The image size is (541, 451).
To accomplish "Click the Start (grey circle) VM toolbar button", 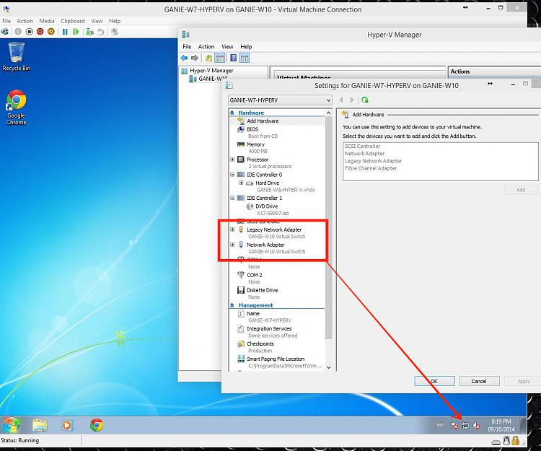I will (18, 32).
